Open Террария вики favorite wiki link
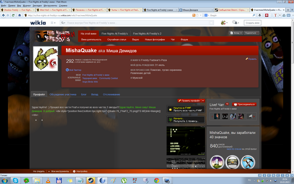 (90, 78)
